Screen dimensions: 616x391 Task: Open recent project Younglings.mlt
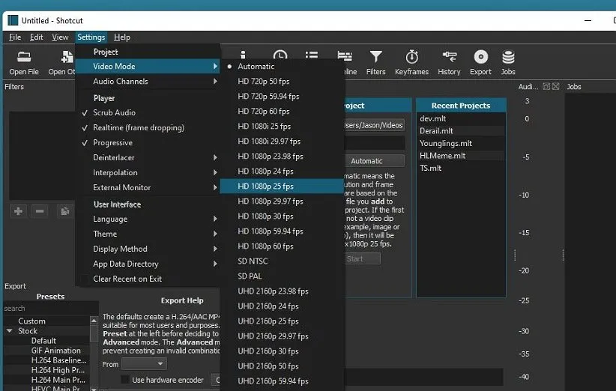tap(461, 143)
